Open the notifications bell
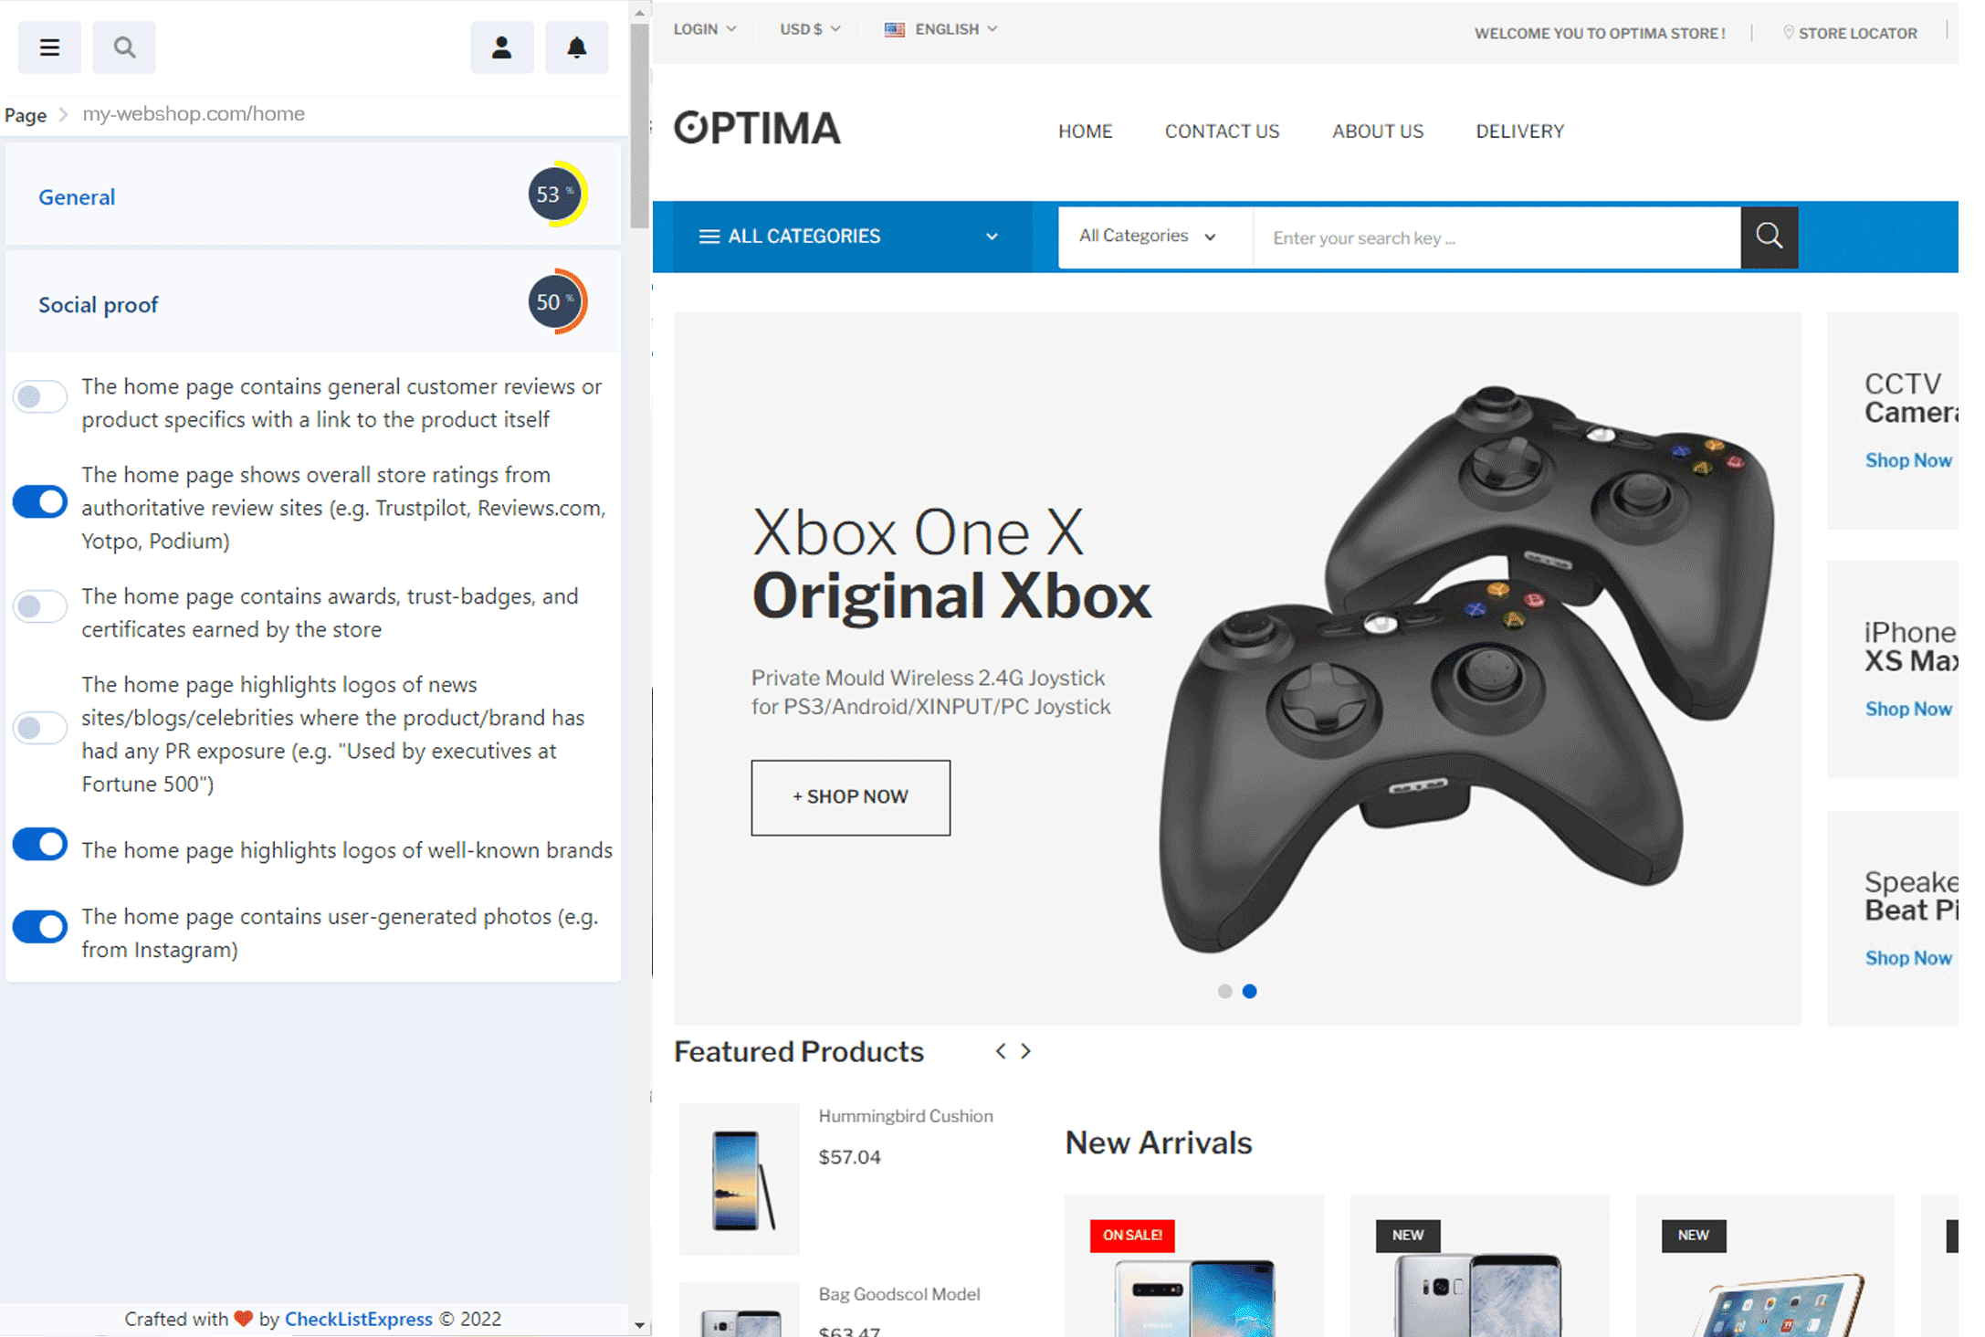 pos(576,47)
